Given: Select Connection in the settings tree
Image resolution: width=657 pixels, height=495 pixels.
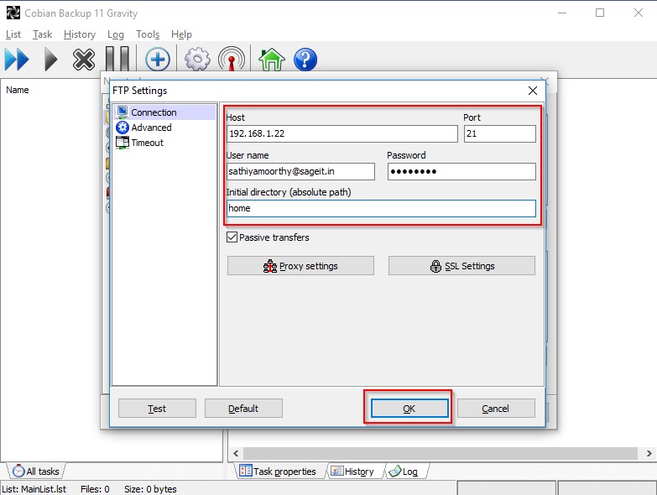Looking at the screenshot, I should pos(154,112).
